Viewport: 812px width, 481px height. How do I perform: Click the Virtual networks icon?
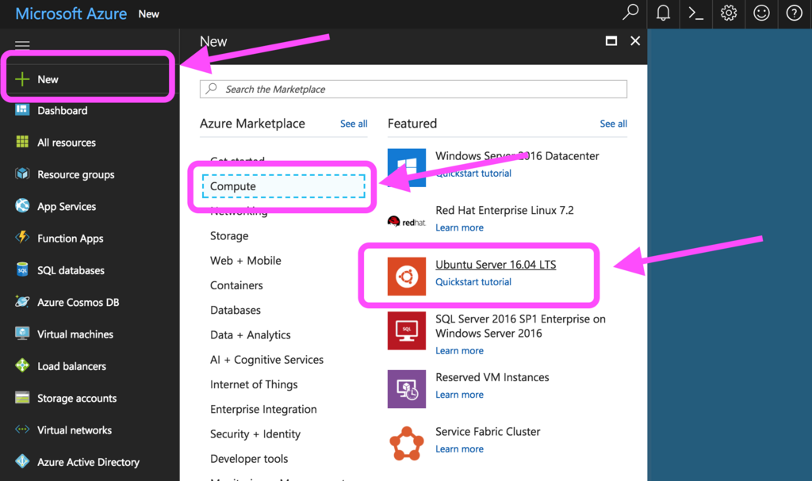click(22, 429)
